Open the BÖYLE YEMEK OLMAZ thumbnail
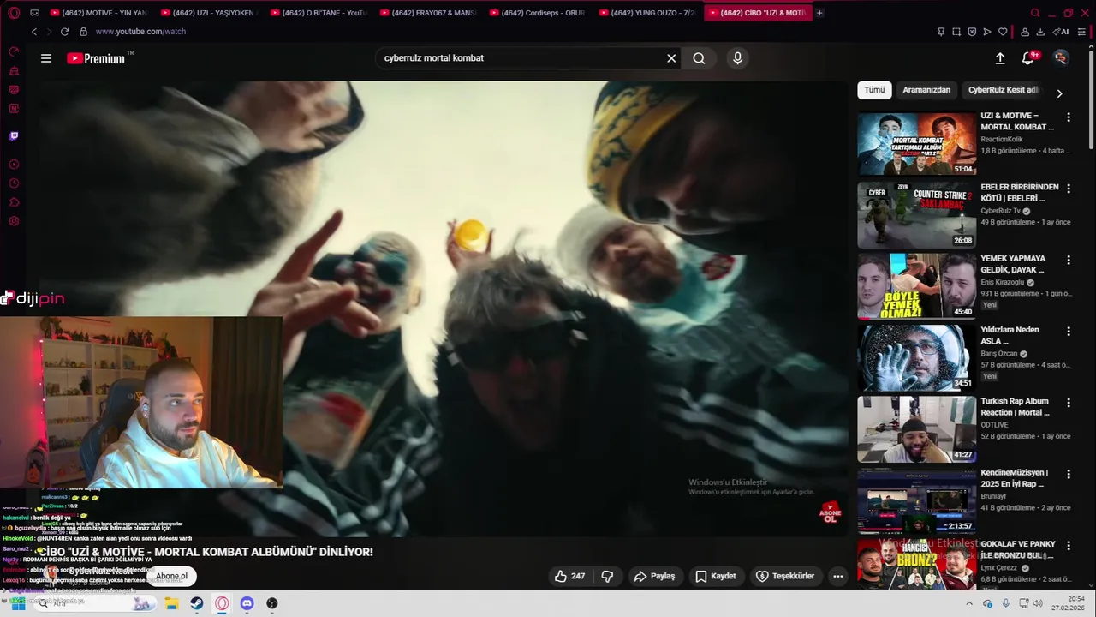 [x=917, y=285]
